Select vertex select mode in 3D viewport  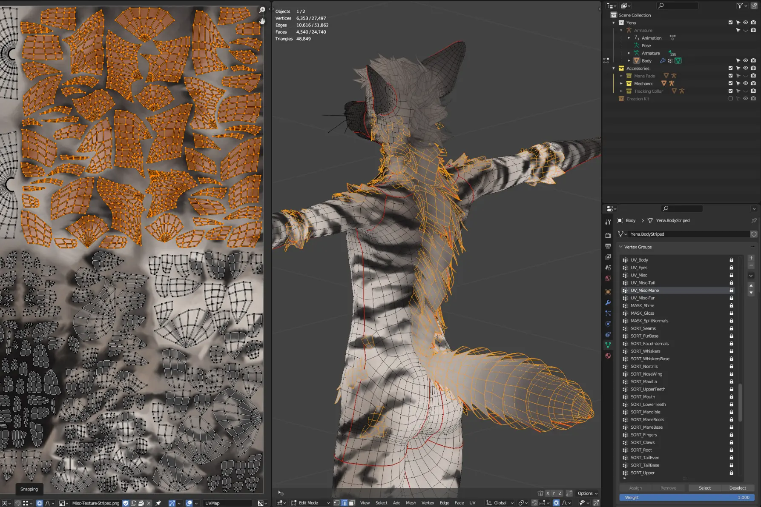[x=336, y=503]
